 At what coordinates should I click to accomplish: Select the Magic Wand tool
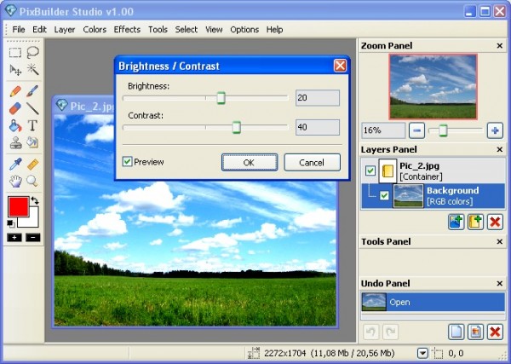pyautogui.click(x=33, y=69)
